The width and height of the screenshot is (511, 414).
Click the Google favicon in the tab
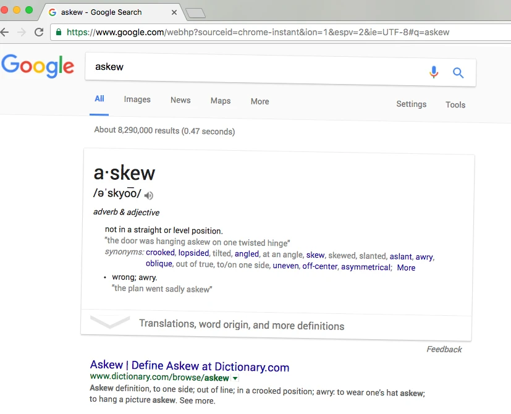click(52, 12)
